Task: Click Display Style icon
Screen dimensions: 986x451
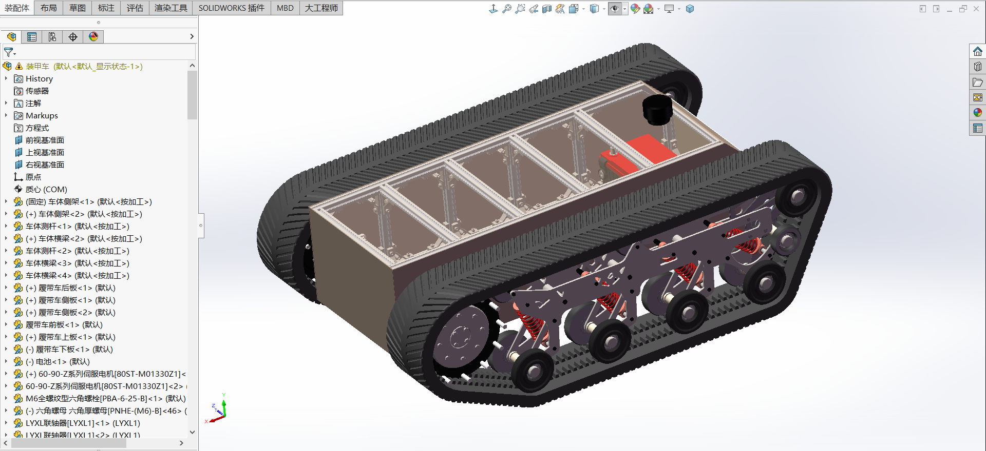Action: click(594, 9)
